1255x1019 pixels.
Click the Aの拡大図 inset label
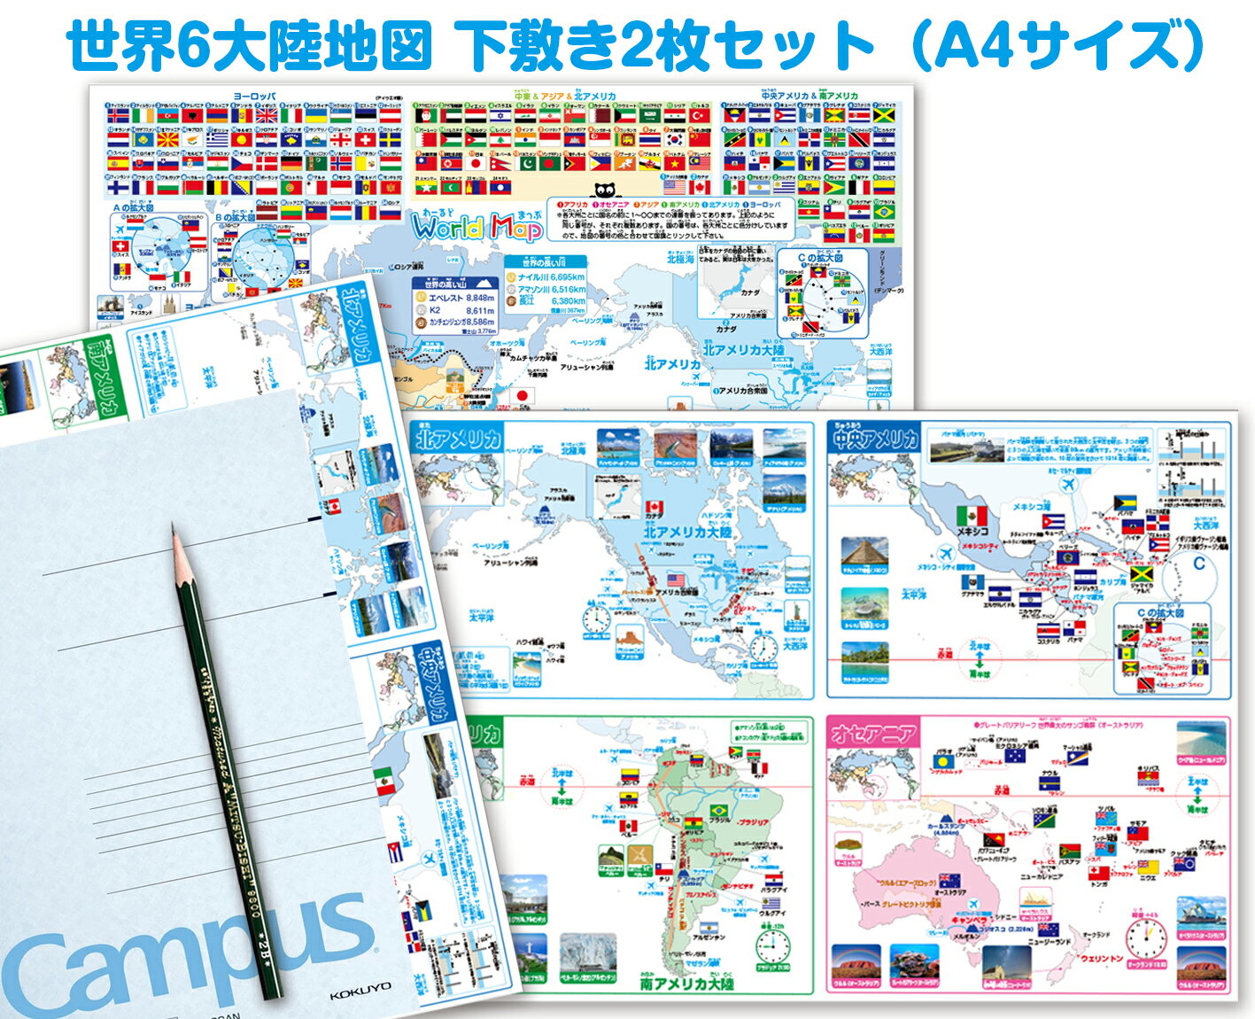134,209
